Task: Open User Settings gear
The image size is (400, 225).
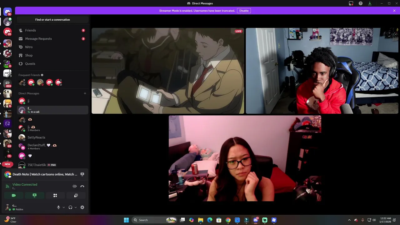Action: point(82,207)
